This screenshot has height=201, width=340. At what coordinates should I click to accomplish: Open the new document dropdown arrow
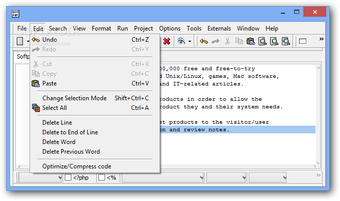(x=28, y=41)
